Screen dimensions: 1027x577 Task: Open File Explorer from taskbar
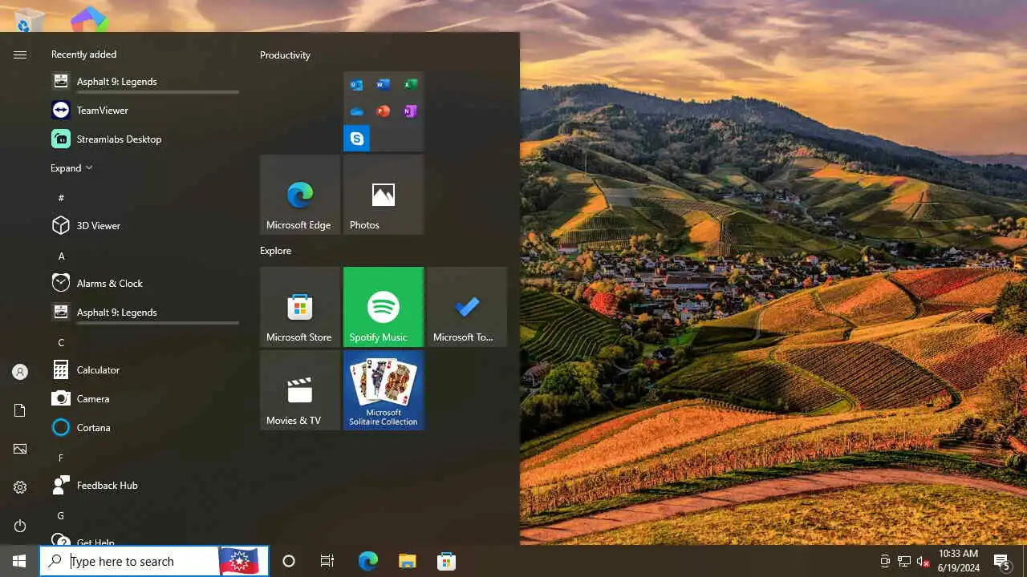(x=407, y=561)
